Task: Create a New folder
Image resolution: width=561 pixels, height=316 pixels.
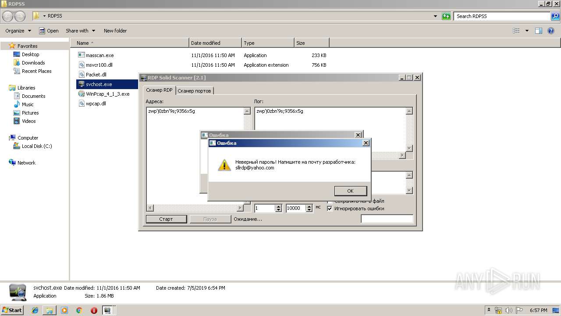Action: pos(115,31)
